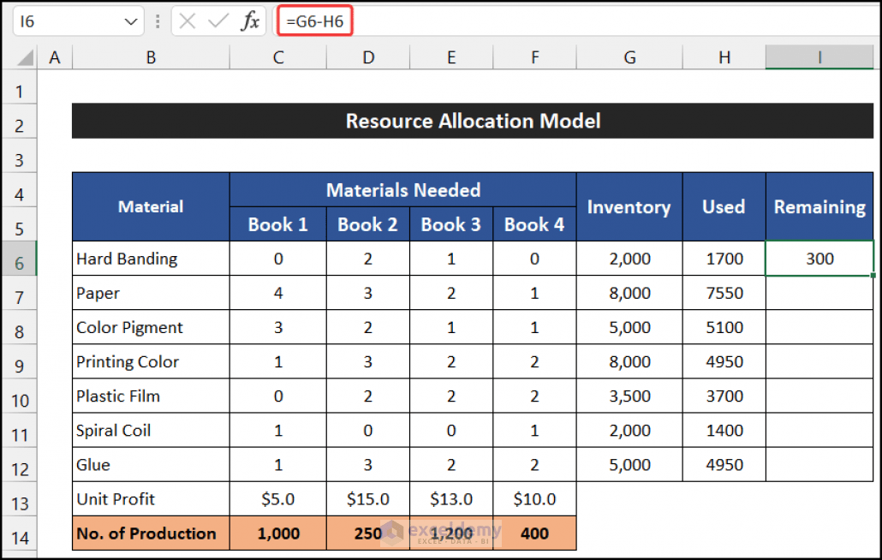Click the formula bar text =G6-H6

[x=314, y=21]
